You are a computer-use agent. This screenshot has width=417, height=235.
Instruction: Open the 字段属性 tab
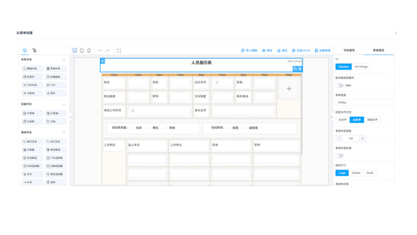click(349, 50)
